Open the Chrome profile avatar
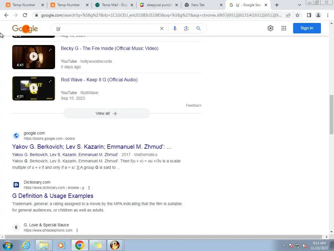This screenshot has width=334, height=251. coord(318,15)
